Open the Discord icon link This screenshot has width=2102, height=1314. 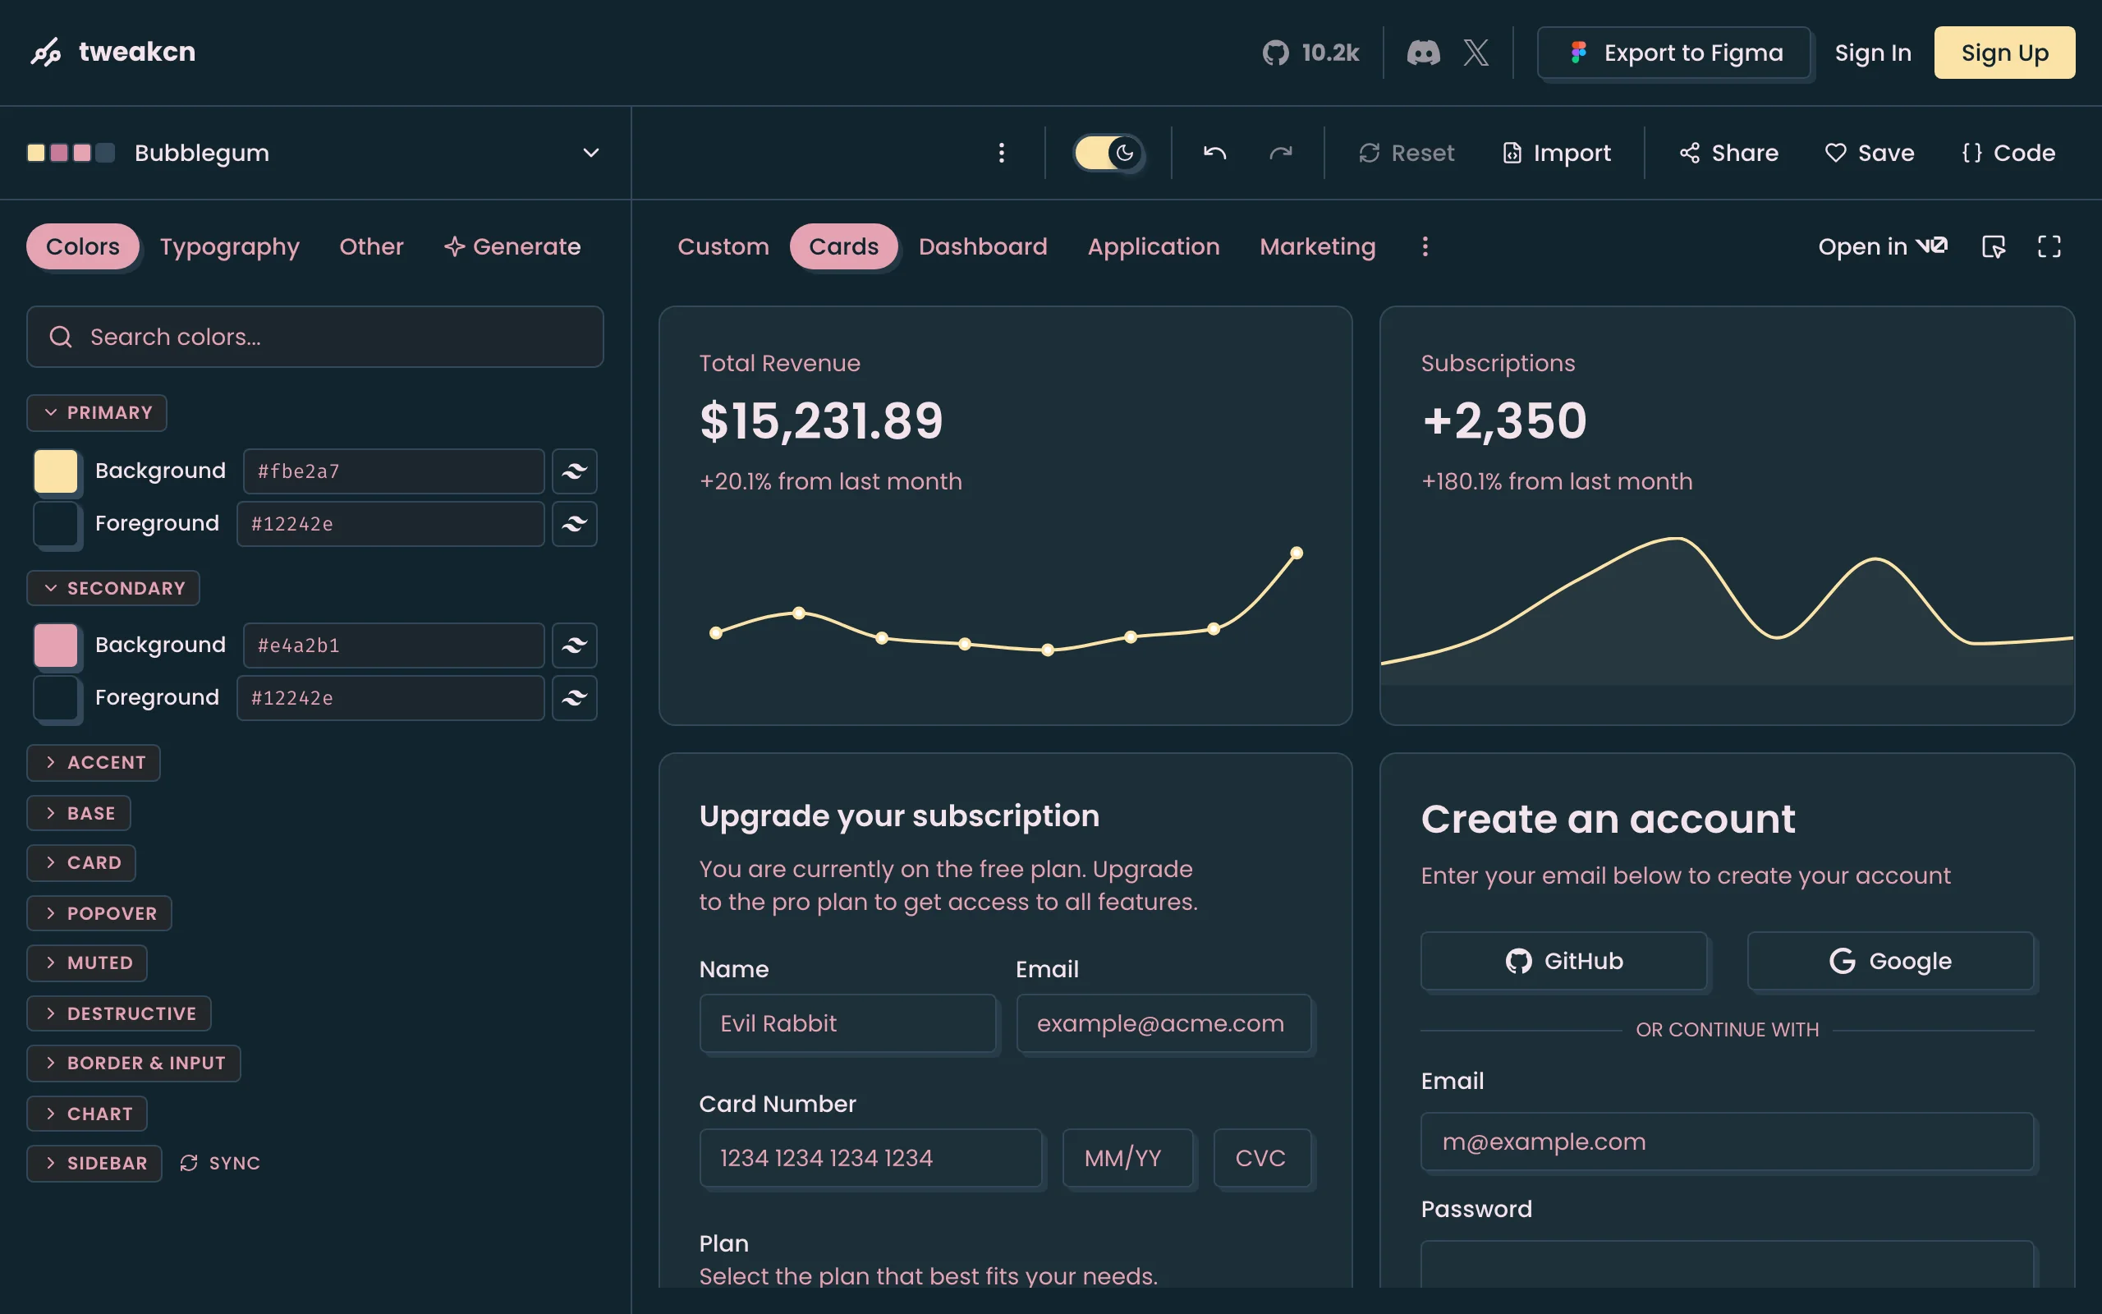[1423, 53]
